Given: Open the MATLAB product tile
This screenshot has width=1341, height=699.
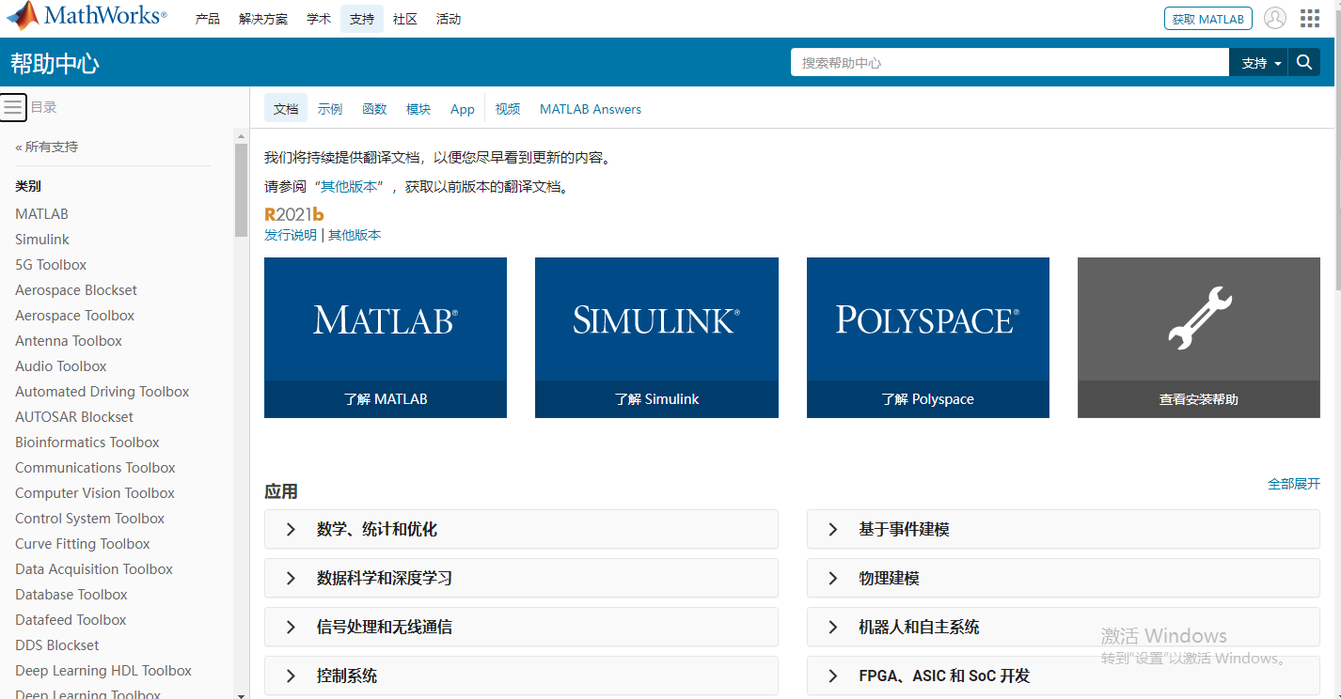Looking at the screenshot, I should click(x=386, y=337).
